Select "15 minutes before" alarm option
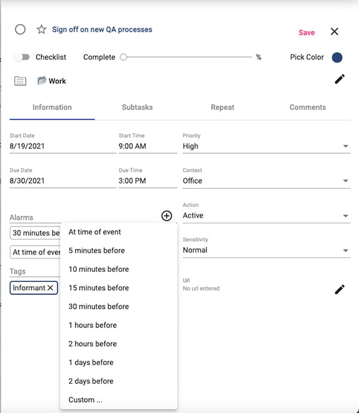The height and width of the screenshot is (413, 359). pos(99,288)
